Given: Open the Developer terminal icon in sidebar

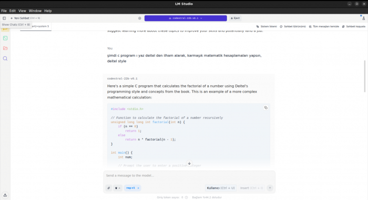Looking at the screenshot, I should [5, 38].
